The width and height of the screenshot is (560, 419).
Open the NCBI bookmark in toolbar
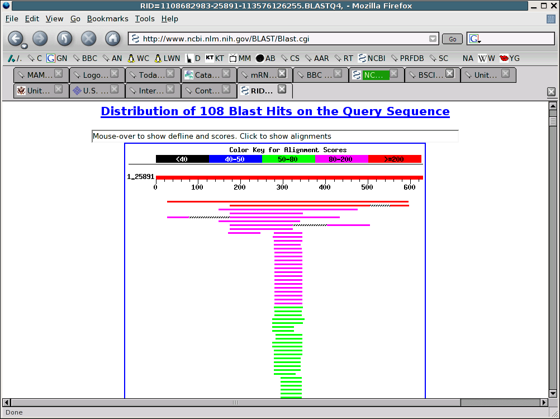(x=372, y=58)
